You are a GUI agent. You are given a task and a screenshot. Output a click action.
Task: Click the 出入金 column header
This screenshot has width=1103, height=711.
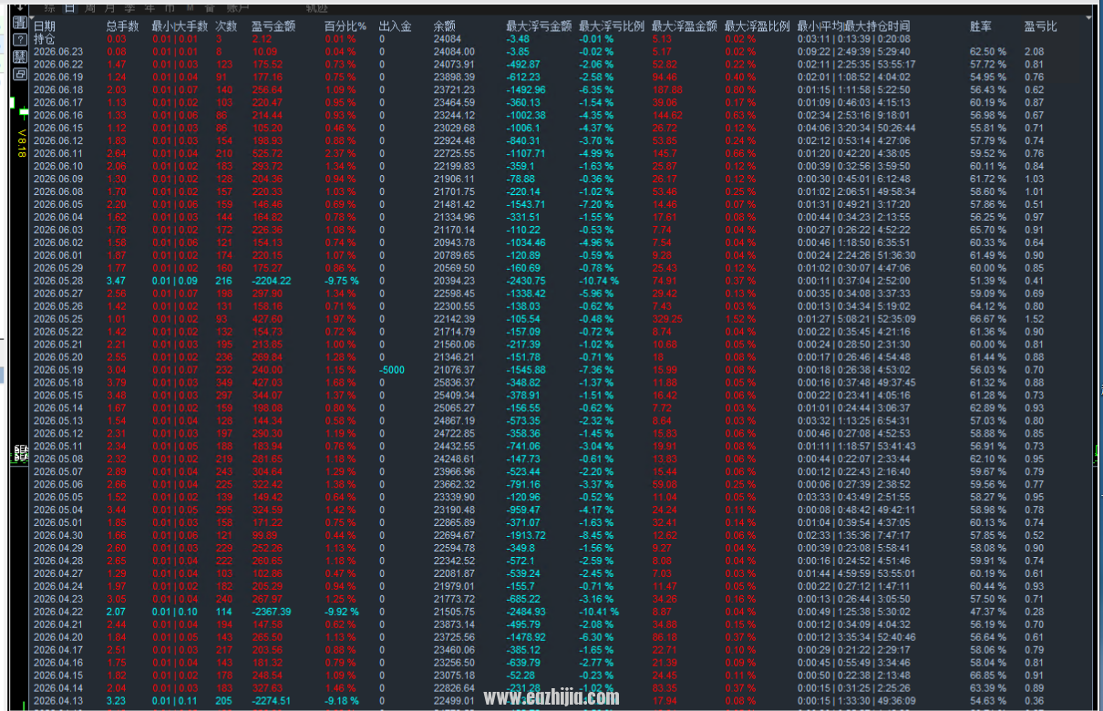click(396, 26)
